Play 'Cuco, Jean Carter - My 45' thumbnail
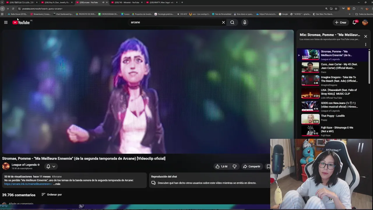The image size is (373, 210). (x=310, y=67)
